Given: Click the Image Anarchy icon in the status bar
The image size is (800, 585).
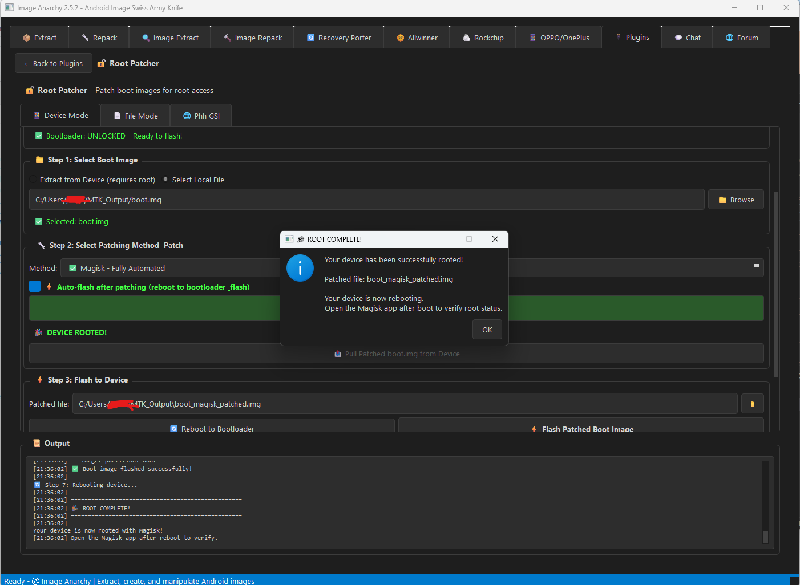Looking at the screenshot, I should pos(35,580).
